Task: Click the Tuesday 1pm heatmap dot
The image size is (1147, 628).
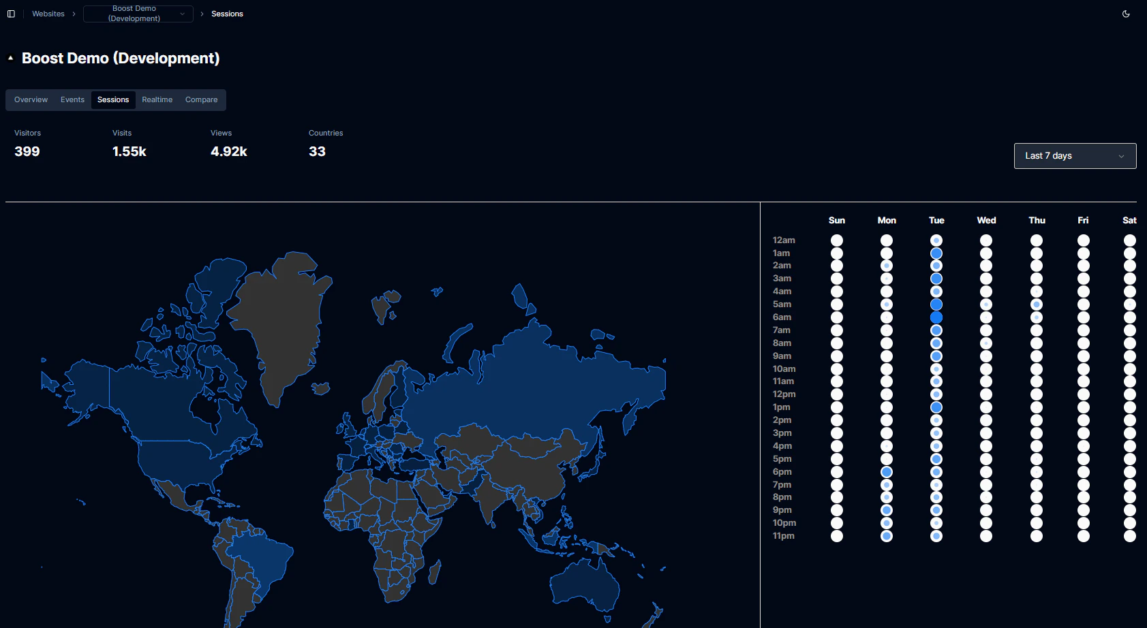Action: pos(936,407)
